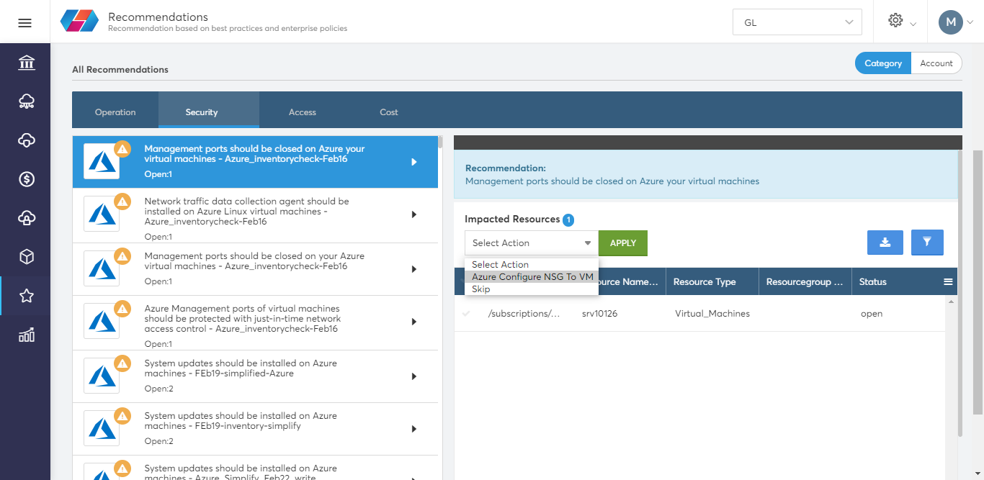Click the Impacted Resources count badge
Screen dimensions: 984x480
tap(568, 220)
